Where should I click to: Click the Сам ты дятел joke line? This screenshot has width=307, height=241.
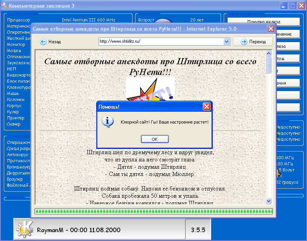pyautogui.click(x=150, y=174)
